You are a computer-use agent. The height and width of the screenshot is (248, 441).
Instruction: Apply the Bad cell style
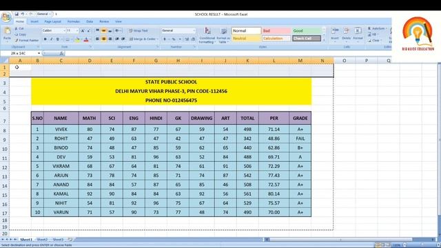pos(276,30)
